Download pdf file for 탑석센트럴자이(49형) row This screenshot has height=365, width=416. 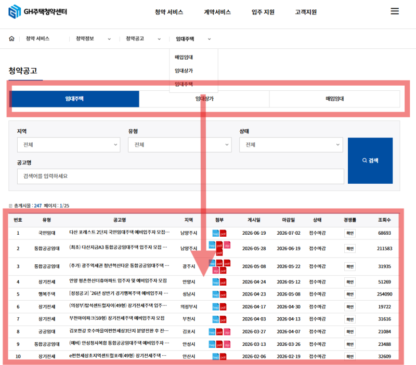223,307
